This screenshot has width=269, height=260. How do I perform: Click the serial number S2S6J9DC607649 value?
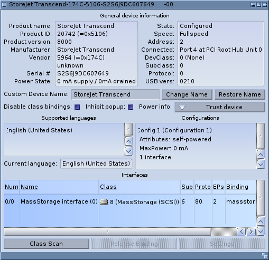[83, 73]
